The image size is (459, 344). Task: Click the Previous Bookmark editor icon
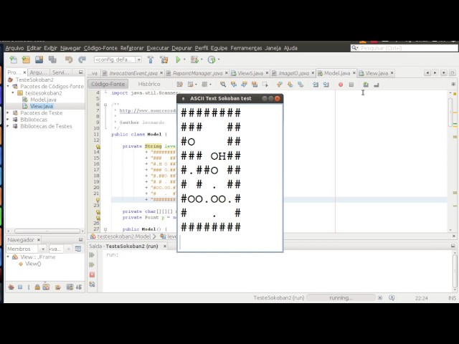click(280, 85)
